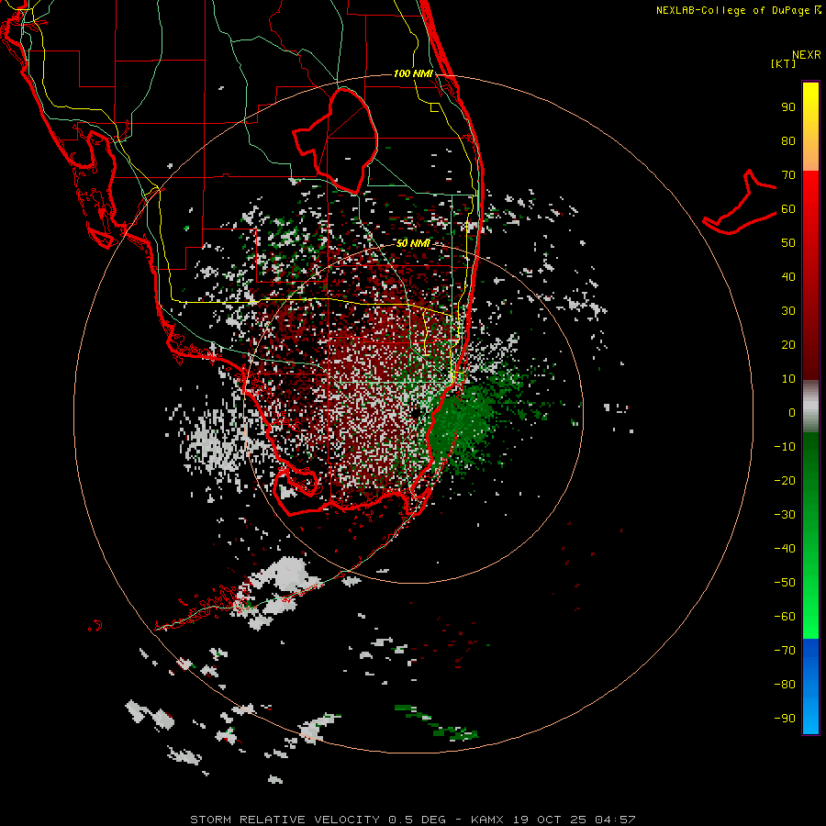Click the [KT] units label

784,63
